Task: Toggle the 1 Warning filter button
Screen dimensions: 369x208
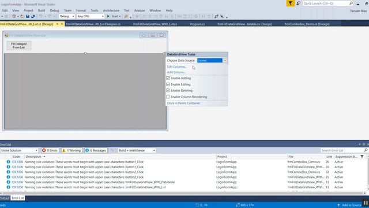Action: click(x=71, y=150)
